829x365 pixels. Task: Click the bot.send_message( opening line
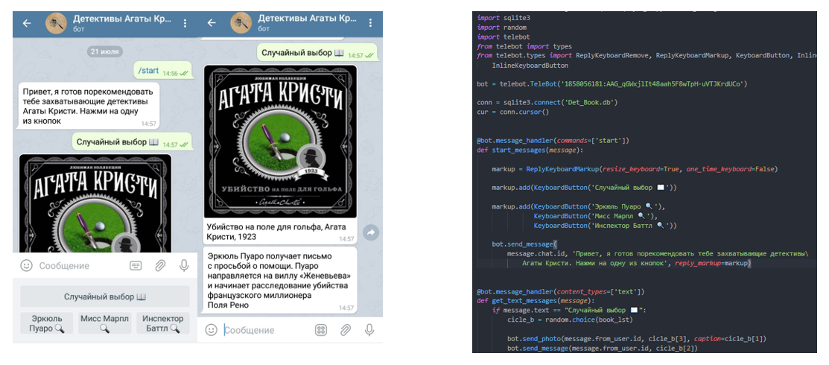tap(524, 244)
